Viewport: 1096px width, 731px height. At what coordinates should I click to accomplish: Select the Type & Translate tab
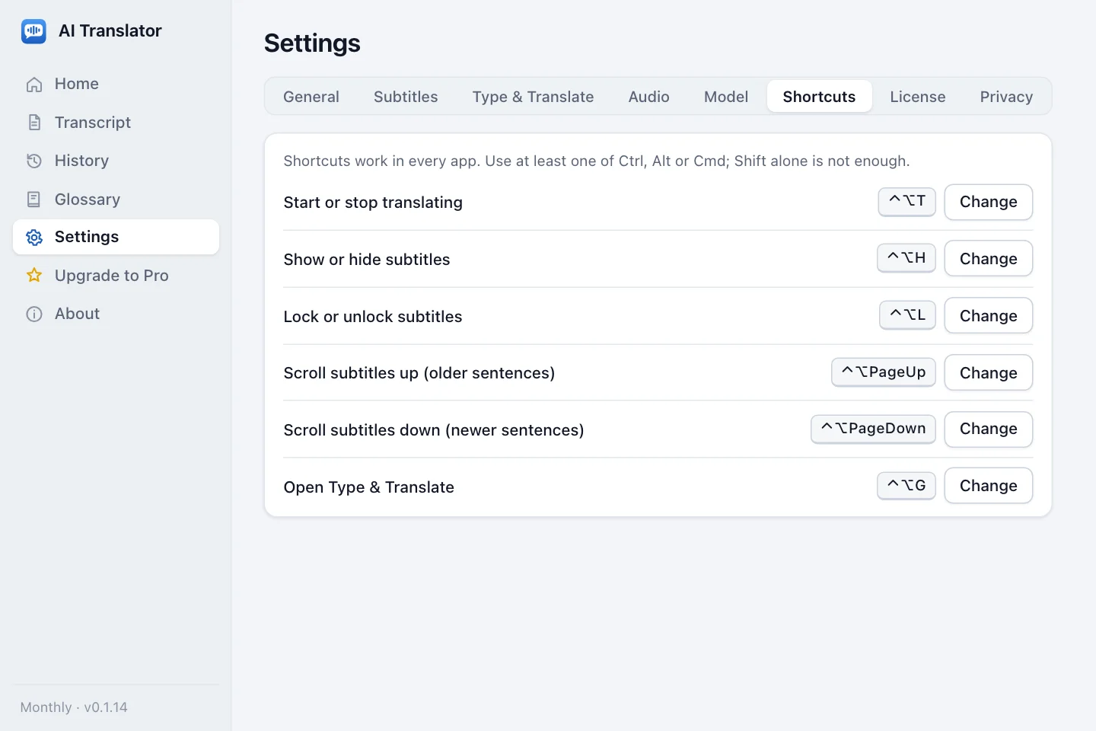click(x=533, y=97)
